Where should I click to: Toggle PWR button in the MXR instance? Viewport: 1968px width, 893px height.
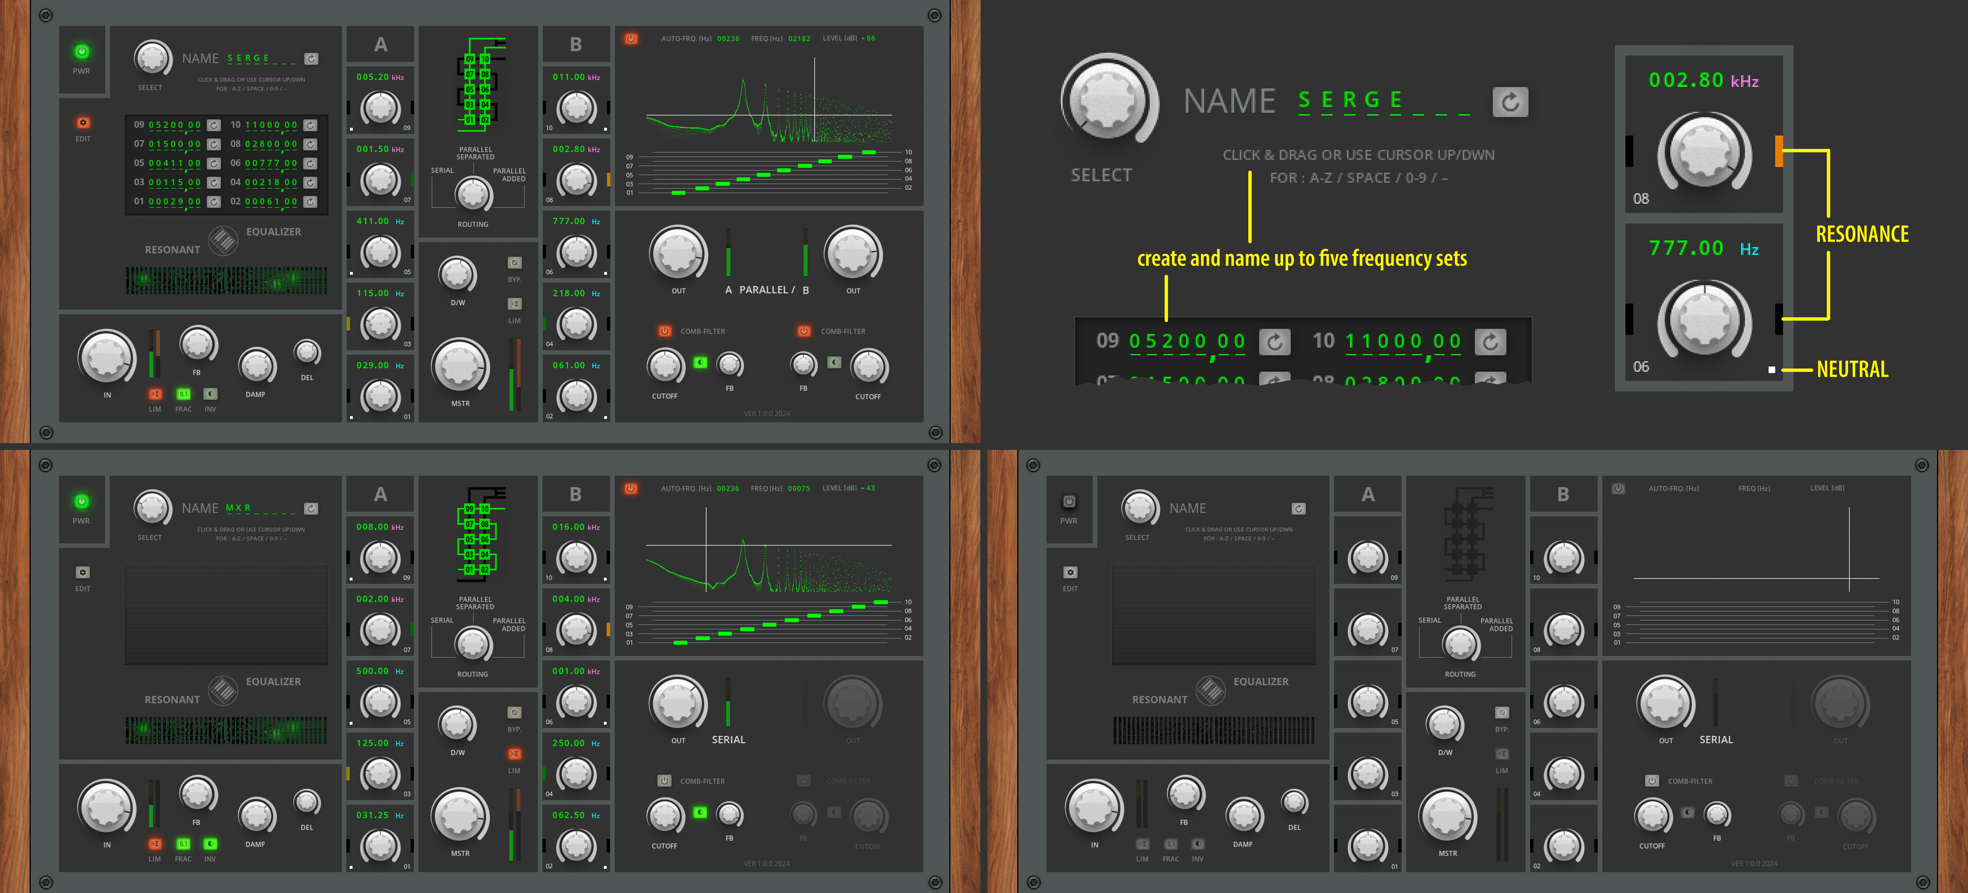pos(82,501)
